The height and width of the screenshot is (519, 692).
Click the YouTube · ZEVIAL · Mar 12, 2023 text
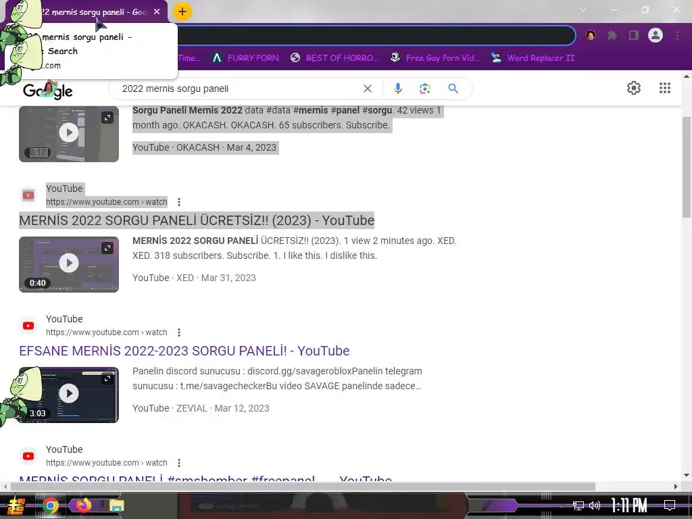[x=201, y=409]
